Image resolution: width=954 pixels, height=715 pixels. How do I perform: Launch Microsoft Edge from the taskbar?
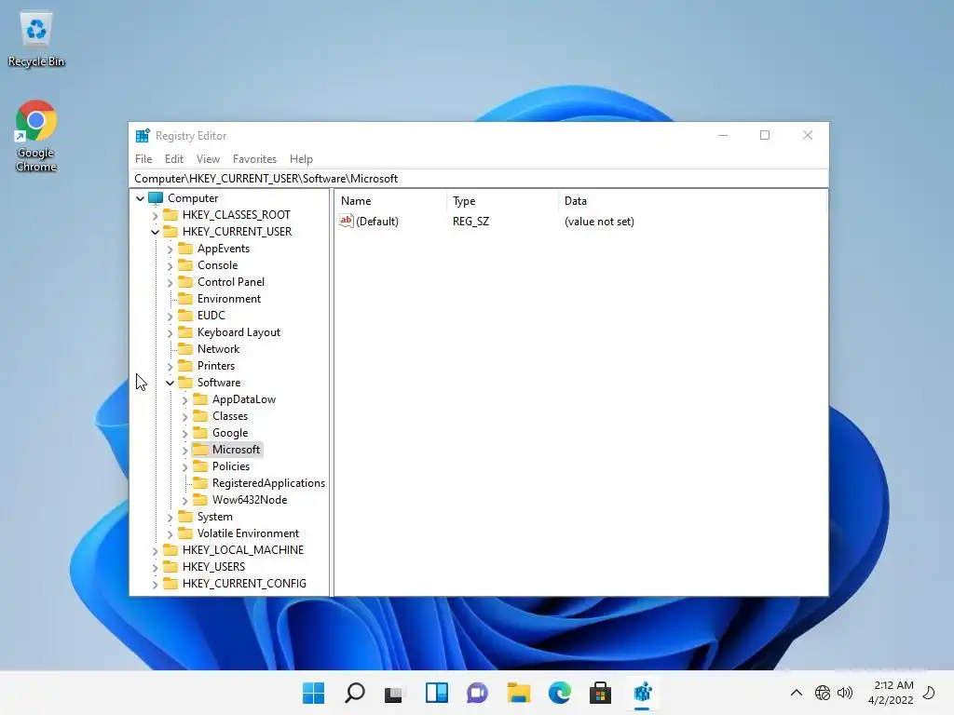(x=560, y=693)
